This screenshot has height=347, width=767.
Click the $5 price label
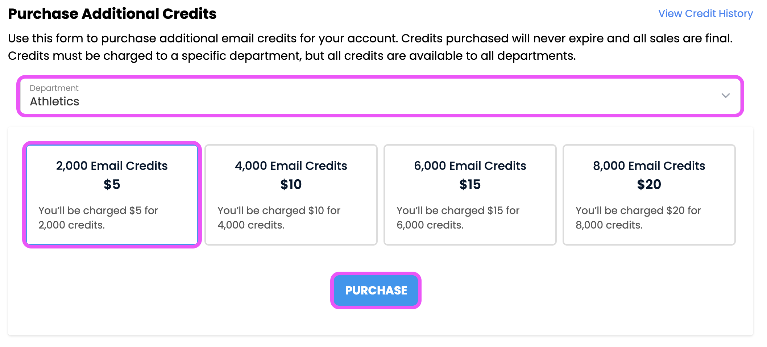click(x=112, y=185)
